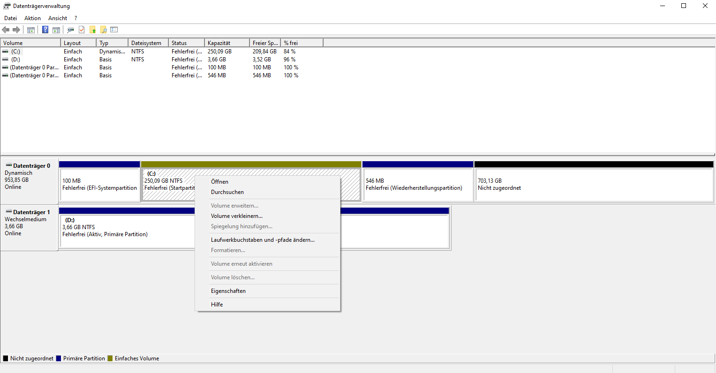Click the Back arrow in the toolbar
716x373 pixels.
(6, 30)
